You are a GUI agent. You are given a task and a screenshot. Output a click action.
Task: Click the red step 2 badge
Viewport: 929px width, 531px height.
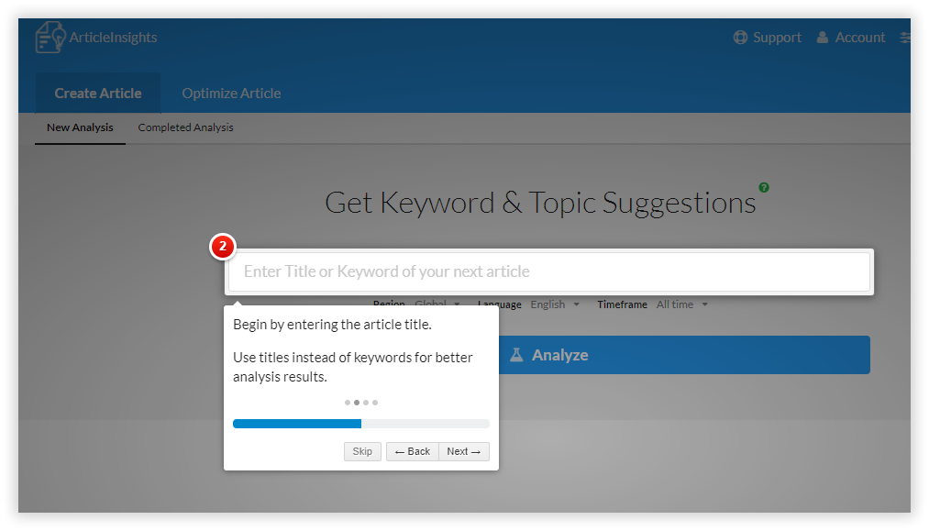click(x=223, y=247)
